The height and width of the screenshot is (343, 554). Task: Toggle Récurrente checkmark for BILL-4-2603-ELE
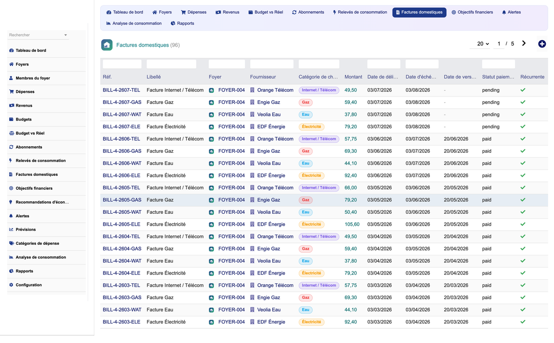[523, 322]
